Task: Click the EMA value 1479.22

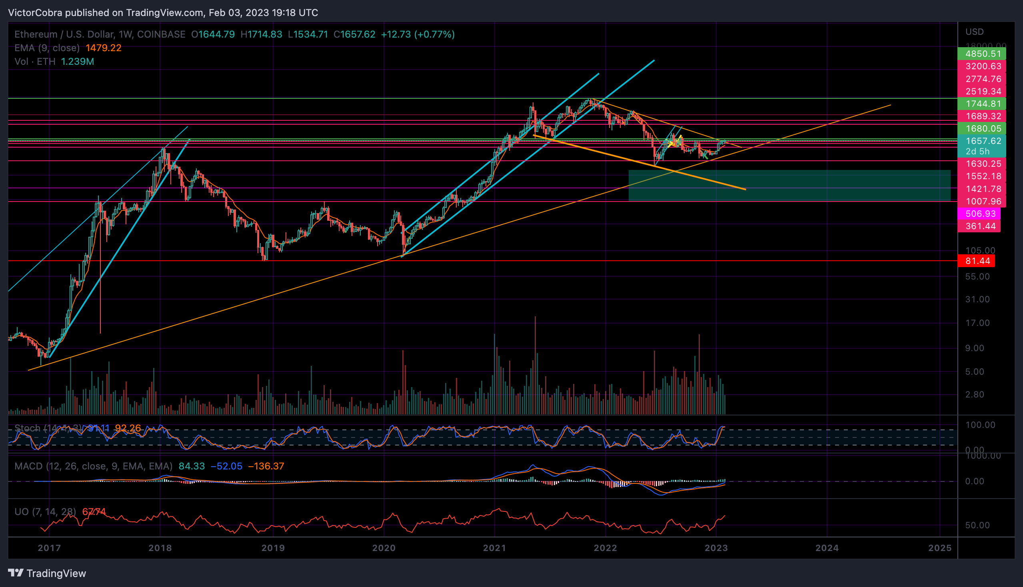Action: (104, 48)
